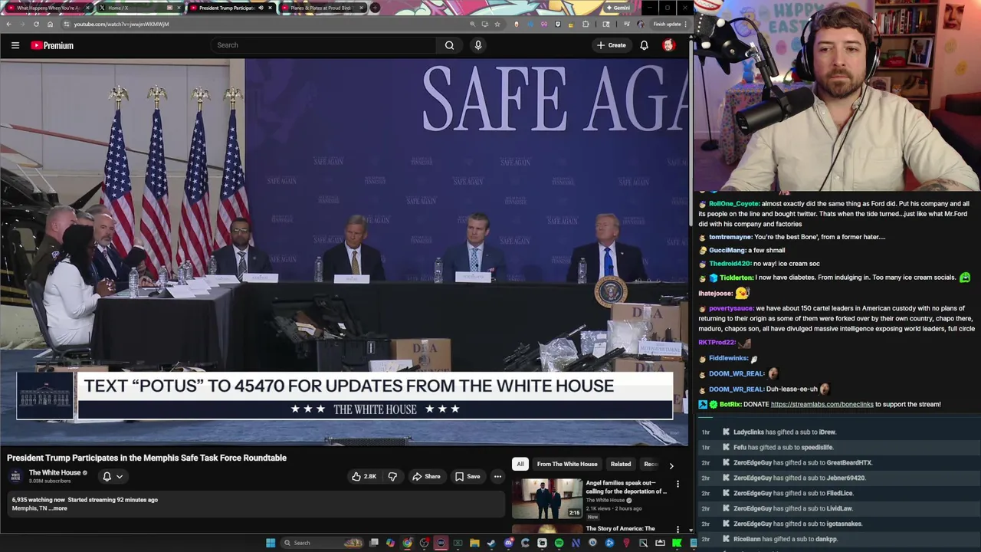Open options for Angel families video
981x552 pixels.
point(678,484)
